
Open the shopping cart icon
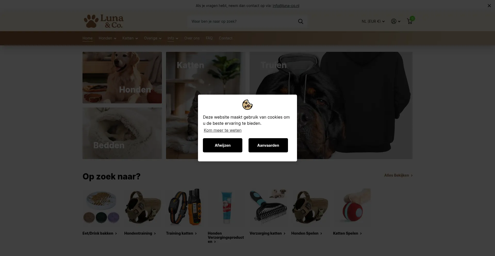click(410, 21)
